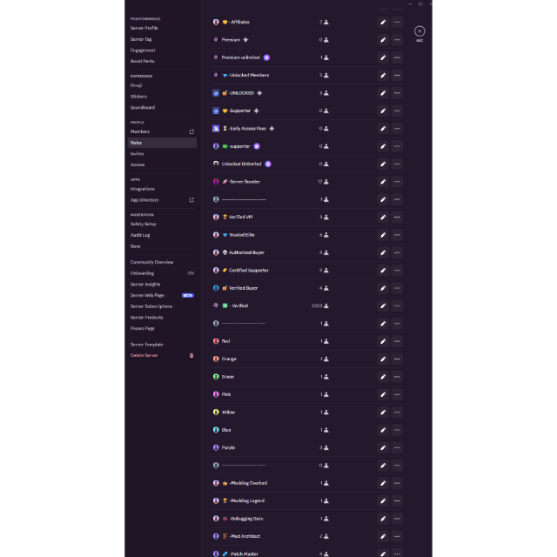Screen dimensions: 557x557
Task: Open the Emoji settings page
Action: click(137, 85)
